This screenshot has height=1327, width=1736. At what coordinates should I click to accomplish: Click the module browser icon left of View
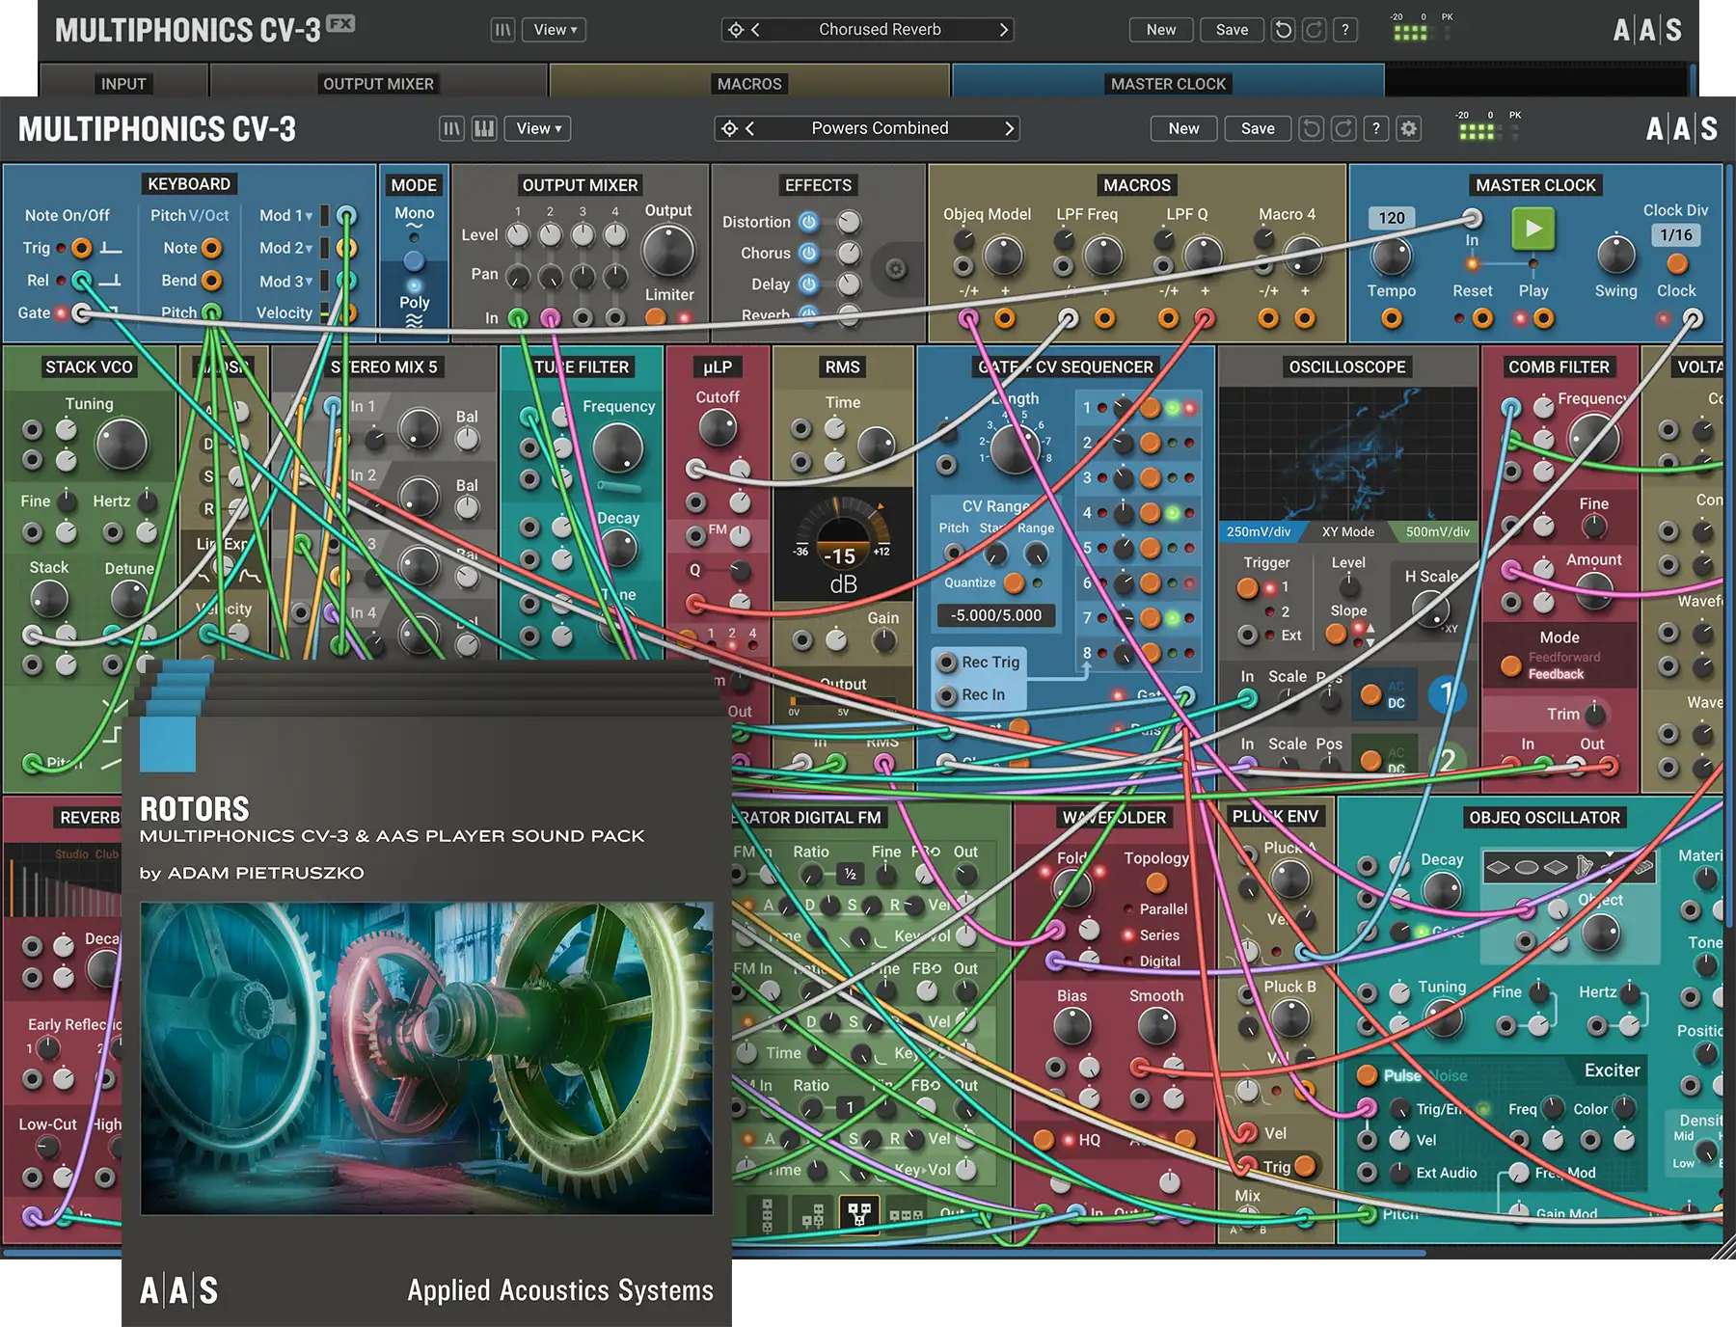point(452,128)
